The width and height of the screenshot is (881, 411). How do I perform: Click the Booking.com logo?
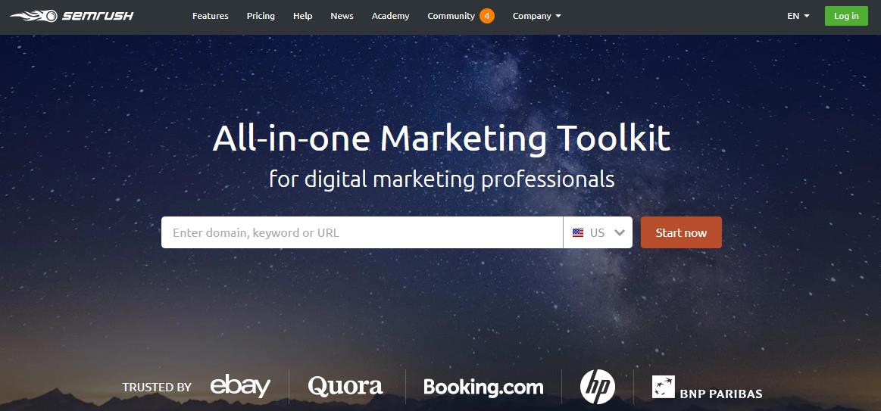tap(483, 387)
